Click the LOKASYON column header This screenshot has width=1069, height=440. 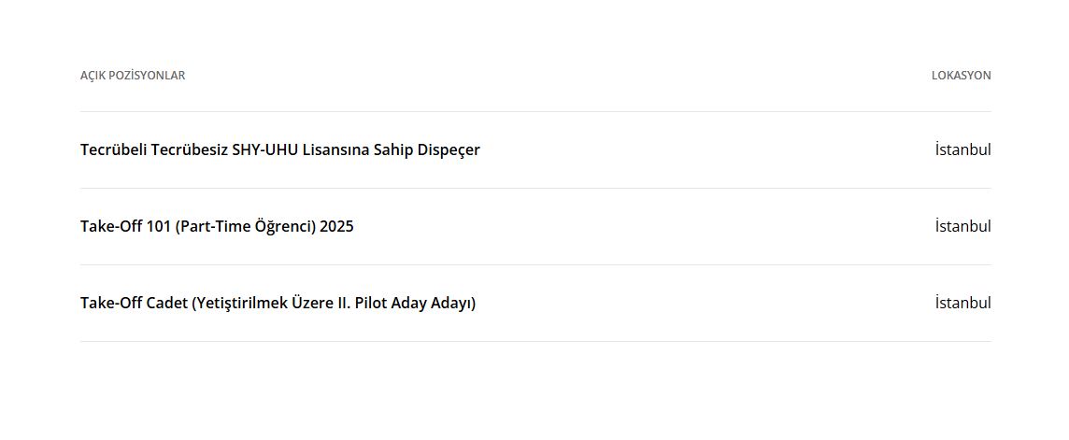[x=961, y=76]
